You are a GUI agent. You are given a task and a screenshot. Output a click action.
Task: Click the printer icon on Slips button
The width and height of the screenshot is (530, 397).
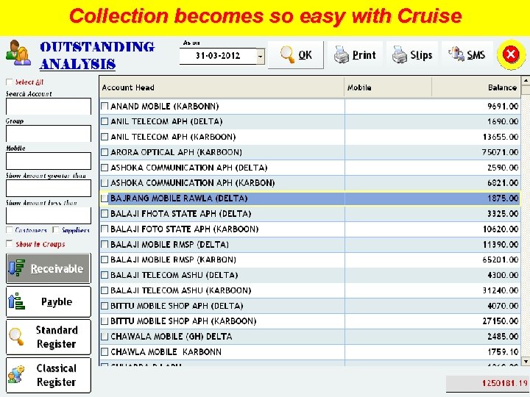tap(400, 54)
